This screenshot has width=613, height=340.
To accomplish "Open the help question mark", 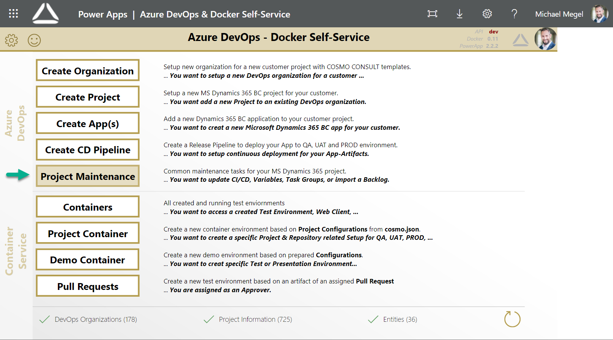I will (x=514, y=14).
